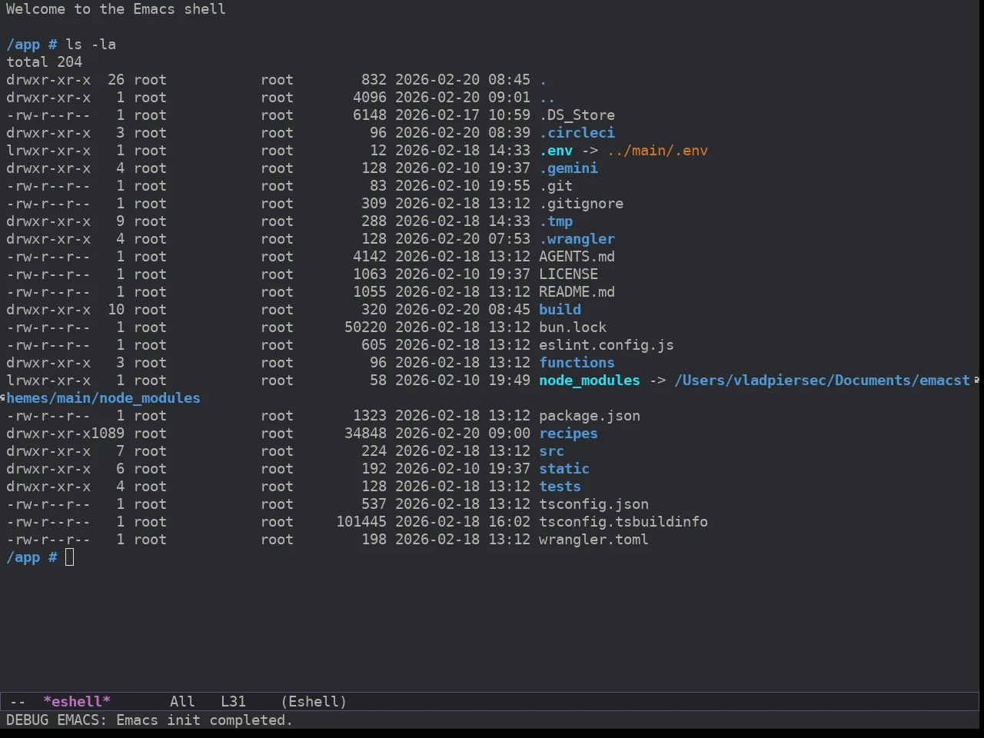Click the L31 line number indicator
This screenshot has height=738, width=984.
233,701
